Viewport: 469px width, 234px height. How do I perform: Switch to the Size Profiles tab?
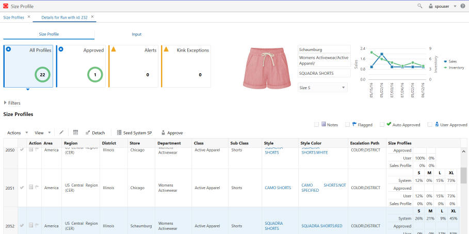tap(14, 18)
